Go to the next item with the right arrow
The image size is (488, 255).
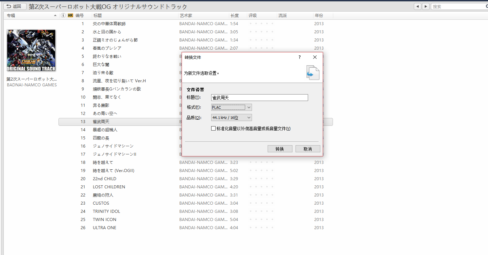coord(425,6)
